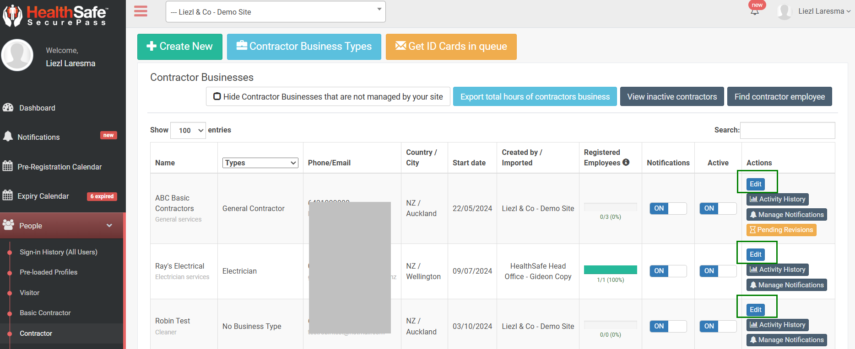Toggle Active switch for Ray's Electrical
The height and width of the screenshot is (349, 855).
[718, 271]
